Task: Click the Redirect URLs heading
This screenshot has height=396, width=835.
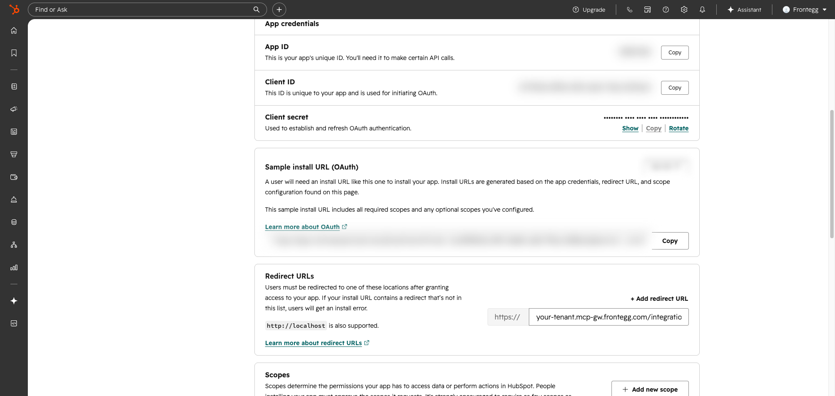Action: click(x=289, y=276)
